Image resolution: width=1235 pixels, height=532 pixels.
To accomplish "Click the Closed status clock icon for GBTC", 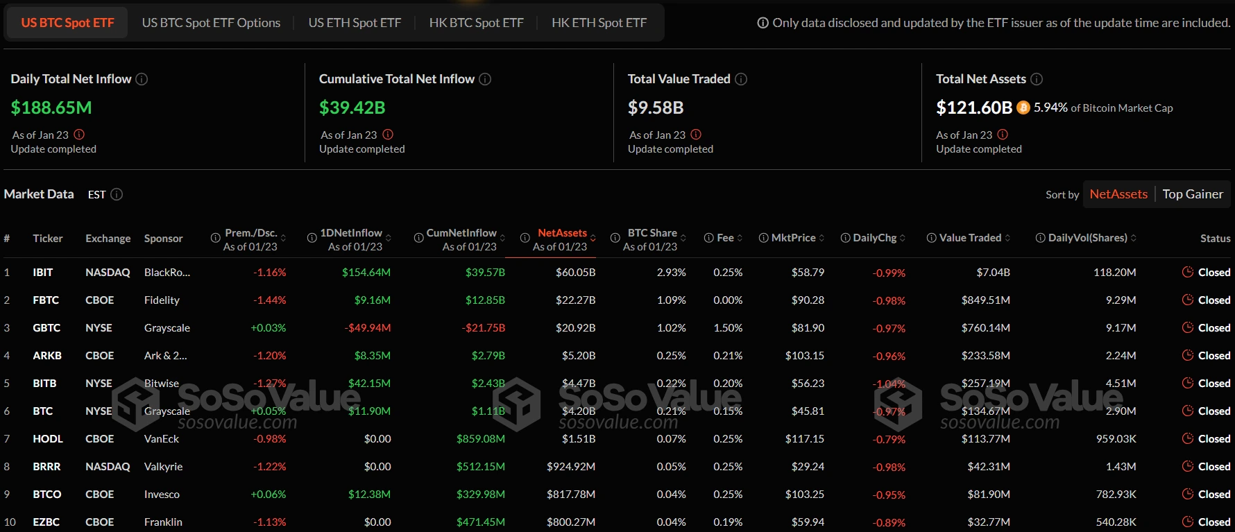I will tap(1188, 328).
